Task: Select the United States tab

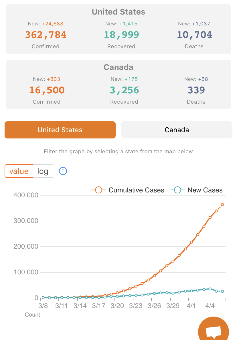Action: 60,130
